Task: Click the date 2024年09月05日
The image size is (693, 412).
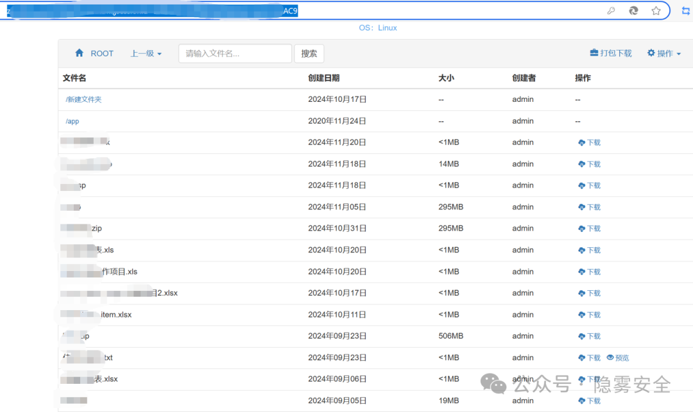Action: point(338,400)
